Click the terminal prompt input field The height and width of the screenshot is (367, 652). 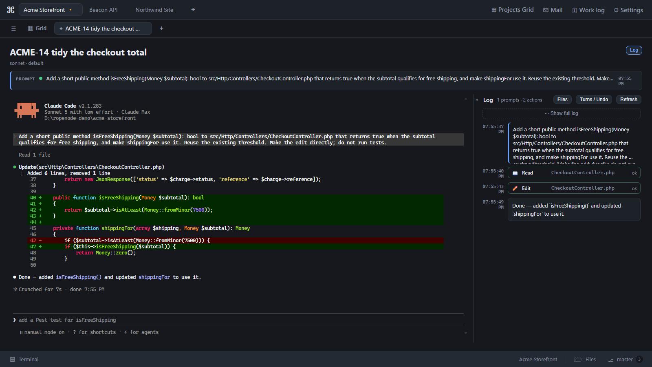point(238,320)
